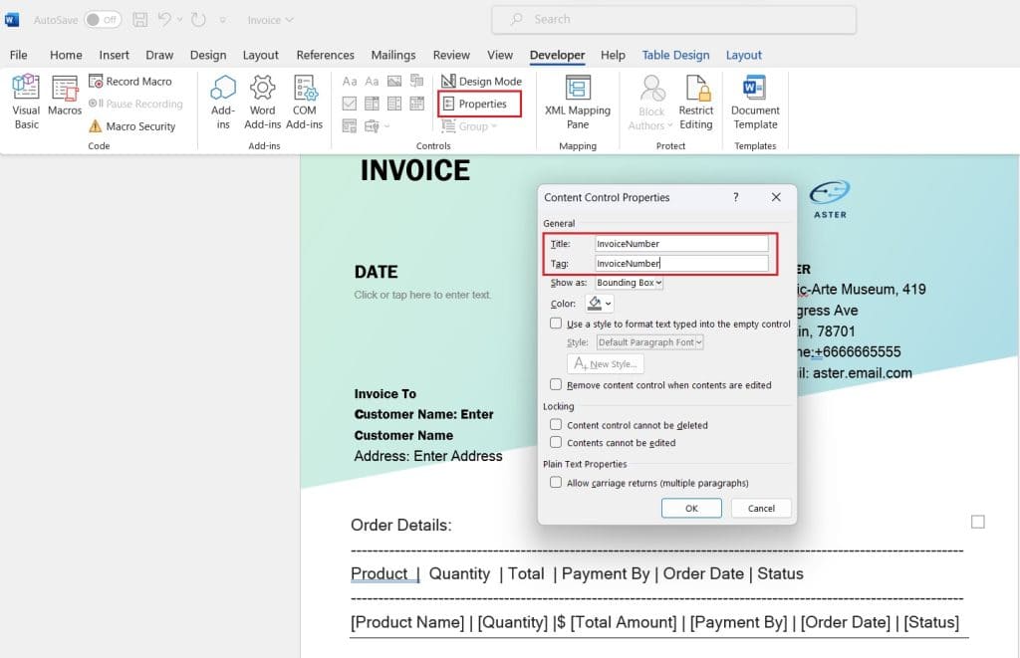Click the Redo icon in title bar
The height and width of the screenshot is (658, 1020).
(x=198, y=20)
